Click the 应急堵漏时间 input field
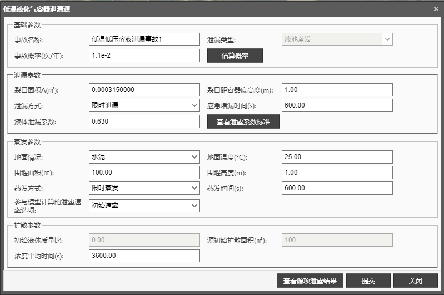This screenshot has width=444, height=295. click(337, 105)
